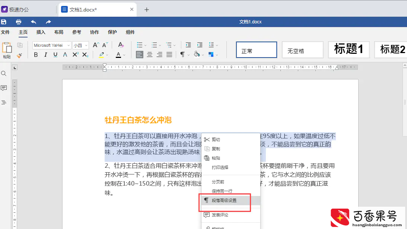Choose 剪切 from context menu
407x229 pixels.
tap(231, 140)
